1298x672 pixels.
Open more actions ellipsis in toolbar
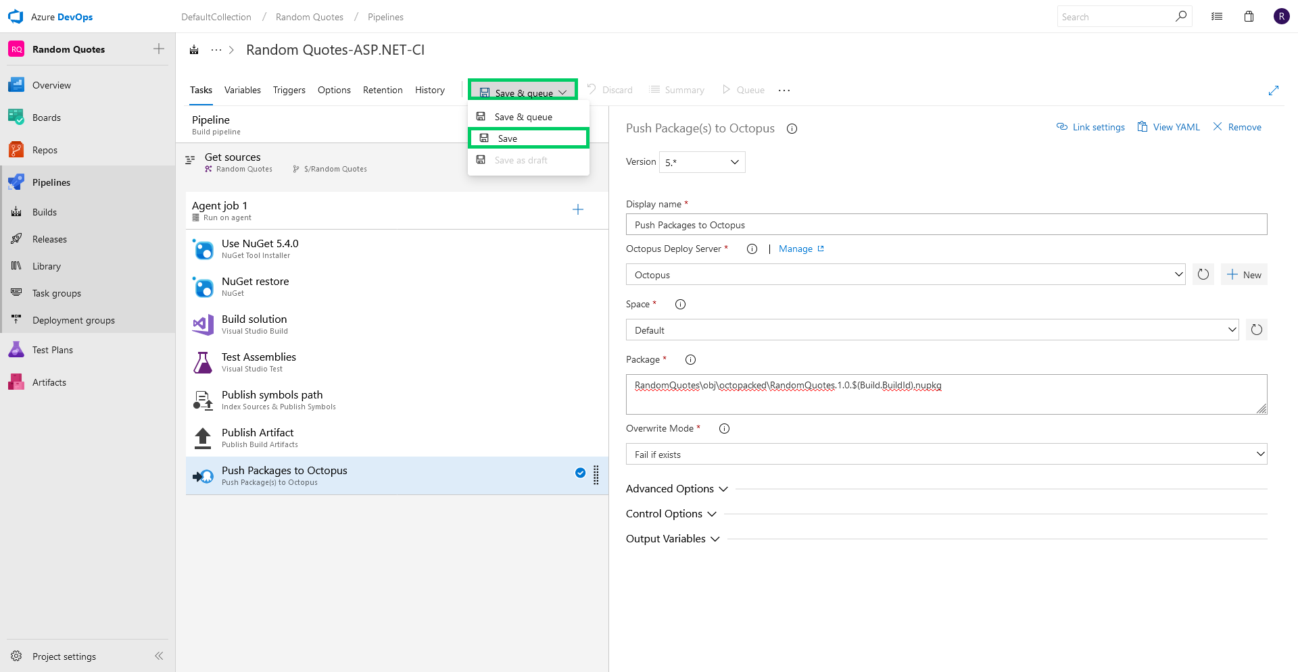tap(784, 90)
